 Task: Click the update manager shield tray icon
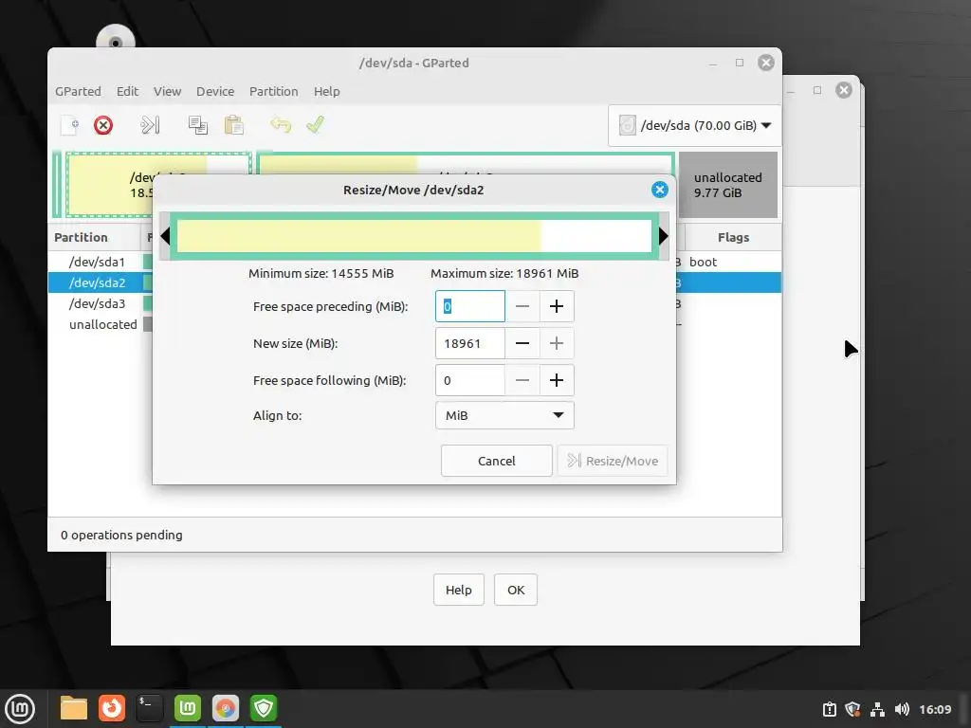[x=852, y=709]
